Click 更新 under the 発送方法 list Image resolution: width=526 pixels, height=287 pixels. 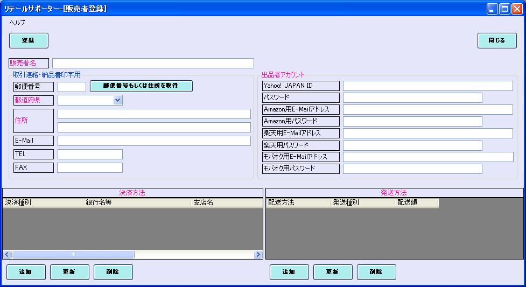coord(333,272)
